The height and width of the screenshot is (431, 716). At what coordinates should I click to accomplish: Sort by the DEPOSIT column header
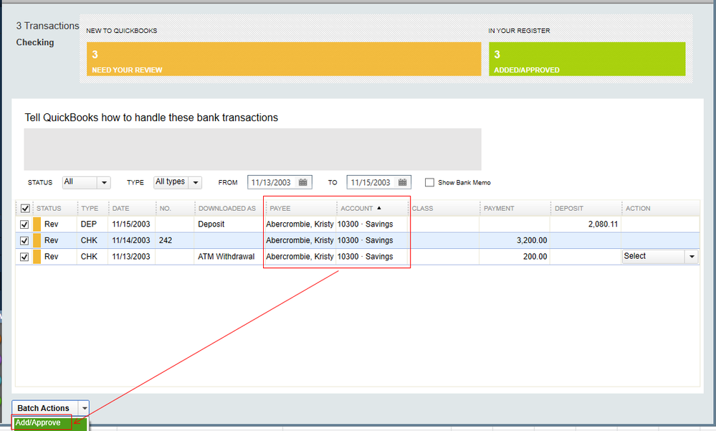coord(586,209)
